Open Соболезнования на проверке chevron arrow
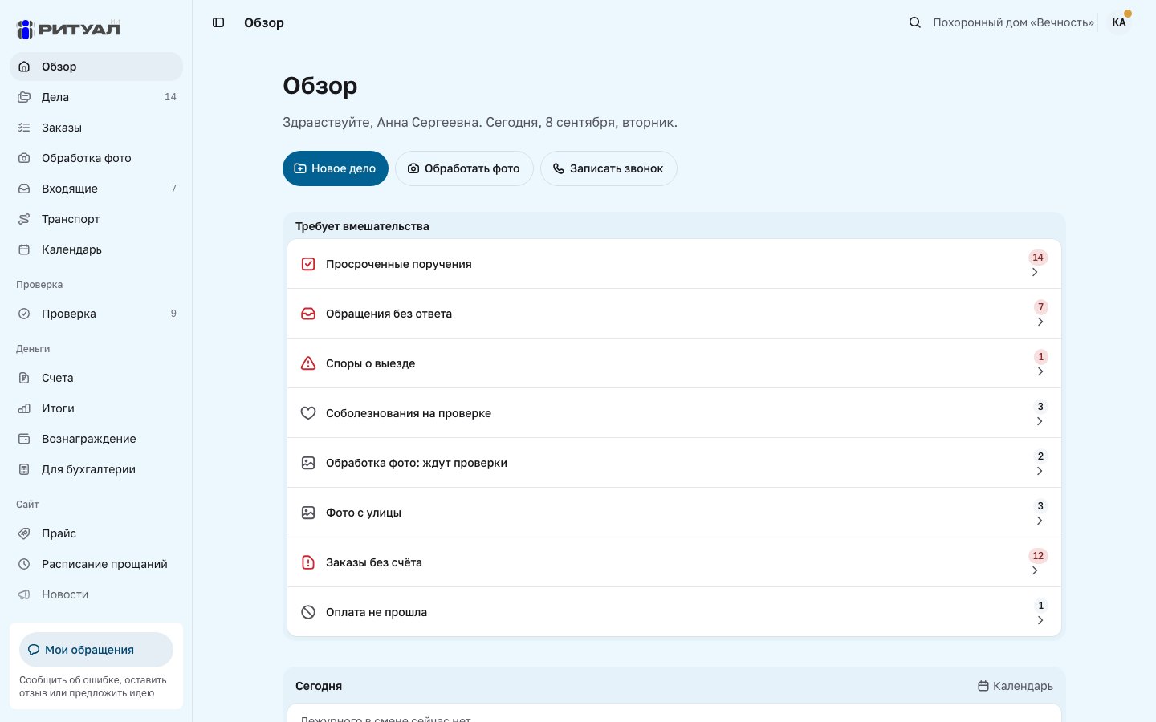This screenshot has width=1156, height=722. 1040,421
